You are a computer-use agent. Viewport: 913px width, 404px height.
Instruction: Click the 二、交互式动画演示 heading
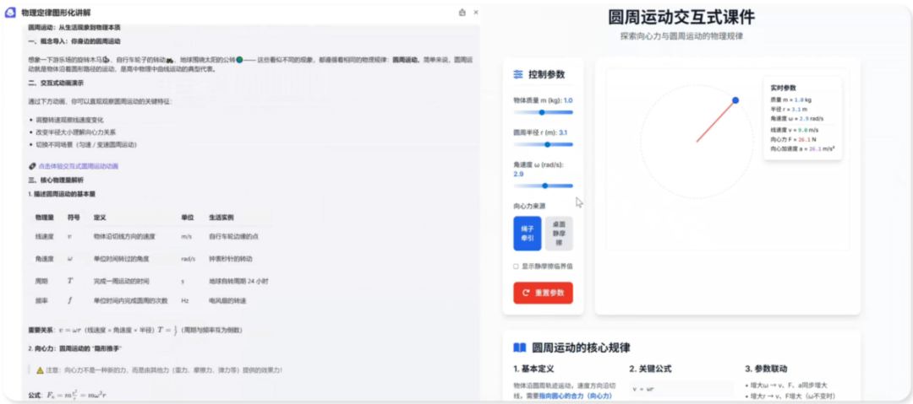point(56,83)
